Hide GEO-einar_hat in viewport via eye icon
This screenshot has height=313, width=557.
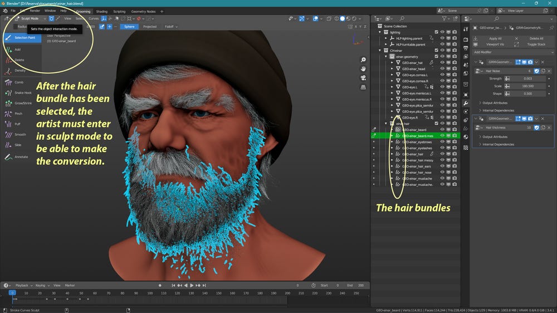pos(442,62)
